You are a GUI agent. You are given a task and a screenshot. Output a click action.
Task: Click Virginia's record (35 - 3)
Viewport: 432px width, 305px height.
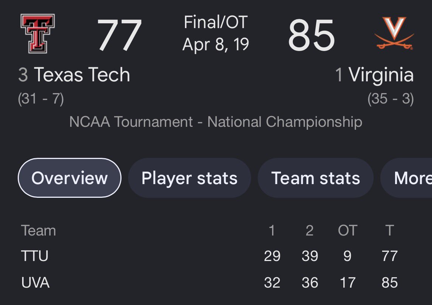(x=391, y=99)
